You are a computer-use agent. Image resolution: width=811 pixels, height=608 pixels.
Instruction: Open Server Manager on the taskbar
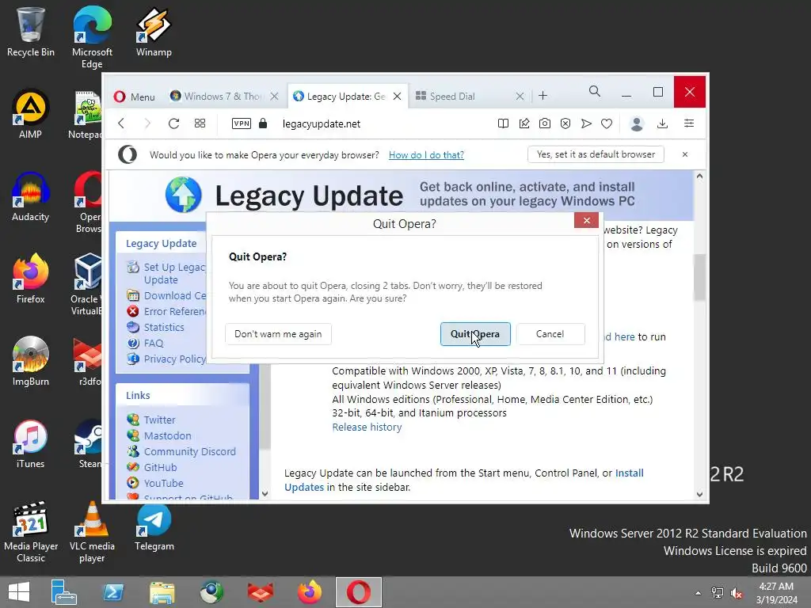(x=63, y=592)
